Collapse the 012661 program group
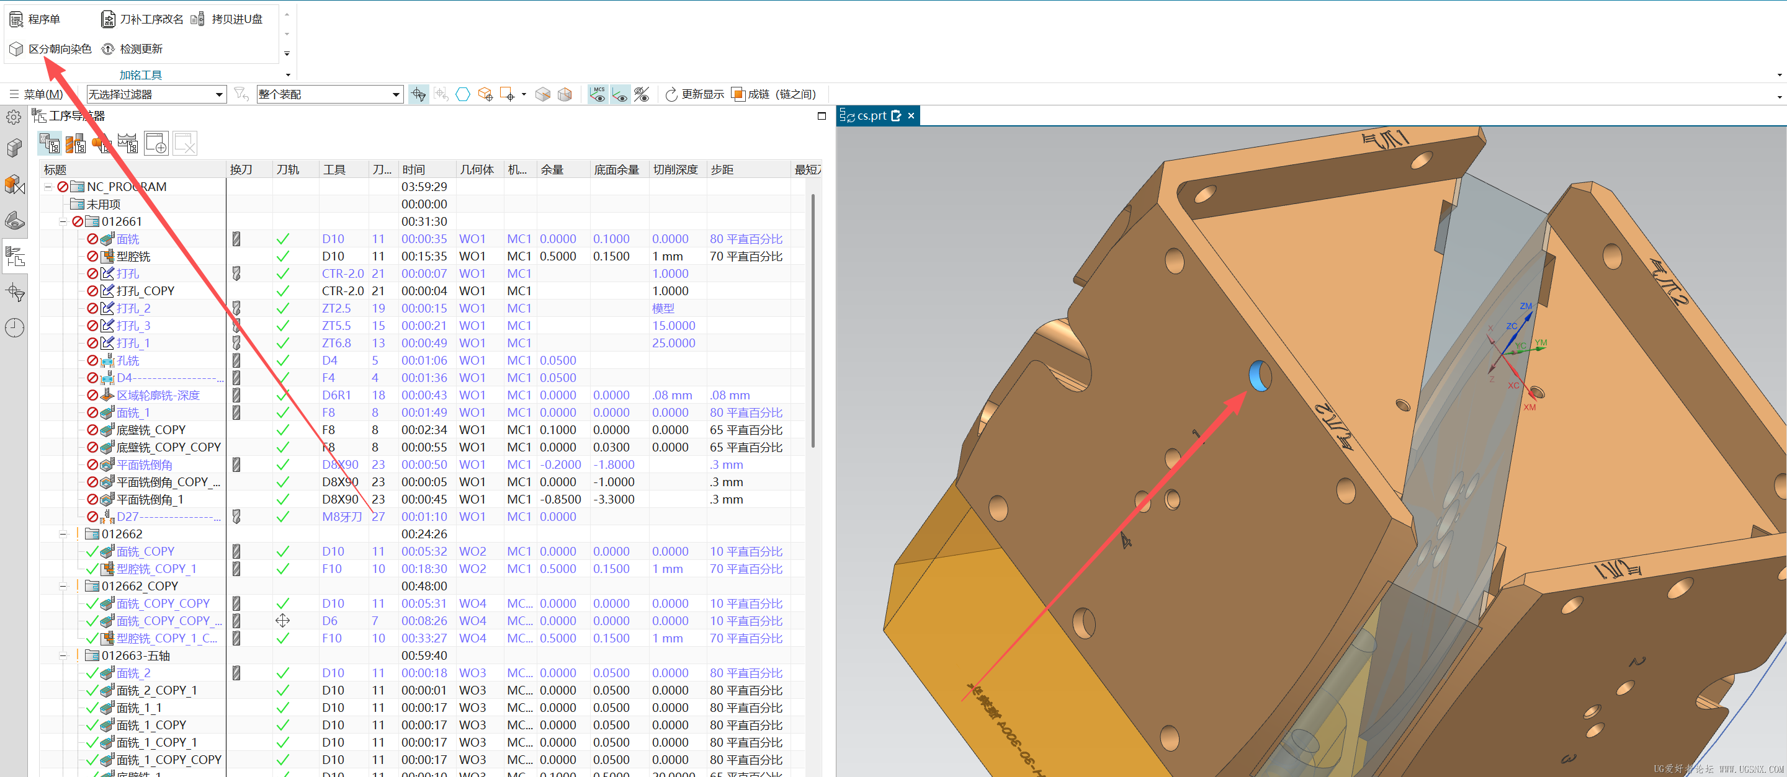The image size is (1787, 777). 63,222
